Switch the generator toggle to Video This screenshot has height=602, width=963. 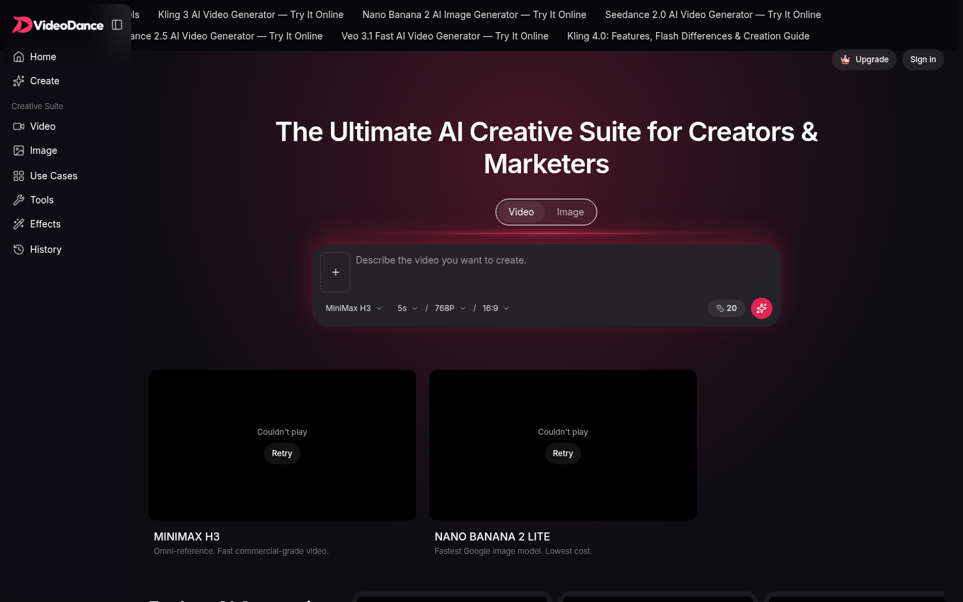(x=521, y=212)
